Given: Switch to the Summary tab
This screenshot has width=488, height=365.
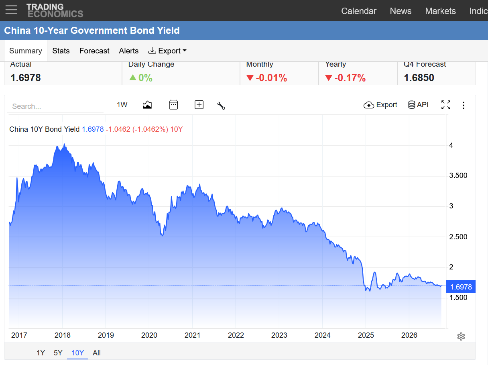Looking at the screenshot, I should point(26,51).
